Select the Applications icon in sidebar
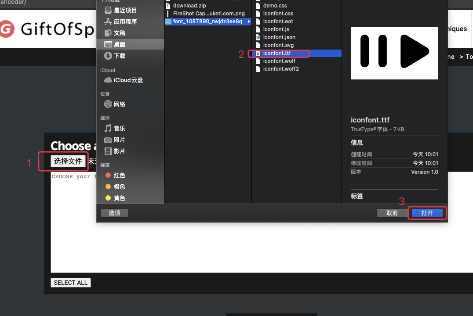Screen dimensions: 473x316 (x=108, y=22)
